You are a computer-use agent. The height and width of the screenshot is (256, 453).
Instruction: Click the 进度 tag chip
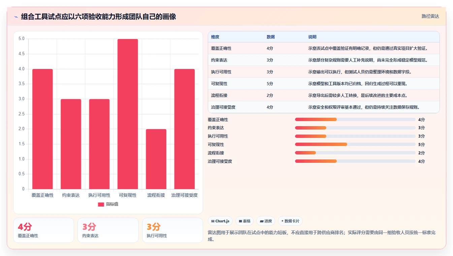point(266,221)
